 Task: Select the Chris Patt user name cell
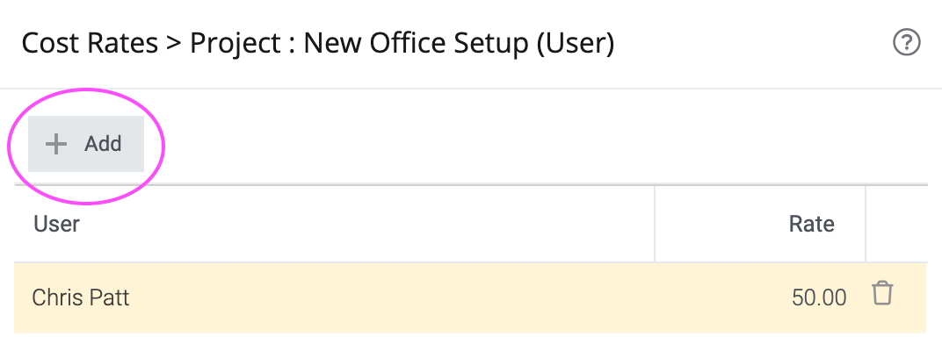coord(81,297)
